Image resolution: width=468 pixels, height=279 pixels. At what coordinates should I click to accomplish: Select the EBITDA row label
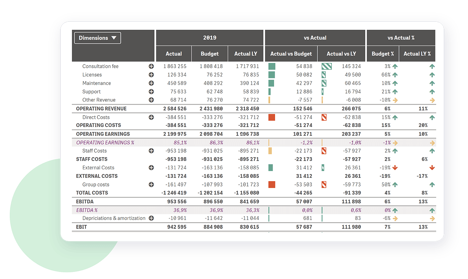pyautogui.click(x=85, y=201)
